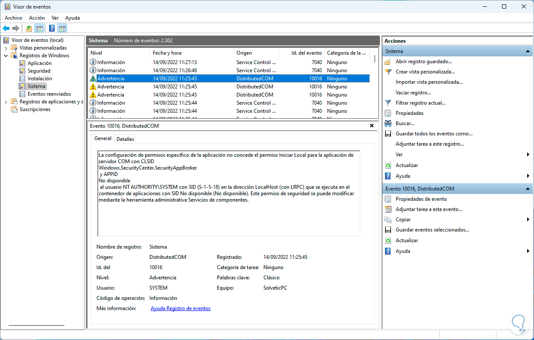The width and height of the screenshot is (534, 340).
Task: Expand the 'Vistas personalizadas' tree node
Action: [x=6, y=48]
